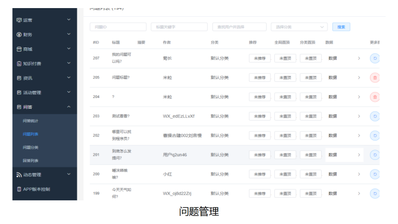
Task: Collapse the 问答 menu chevron
Action: (x=69, y=107)
